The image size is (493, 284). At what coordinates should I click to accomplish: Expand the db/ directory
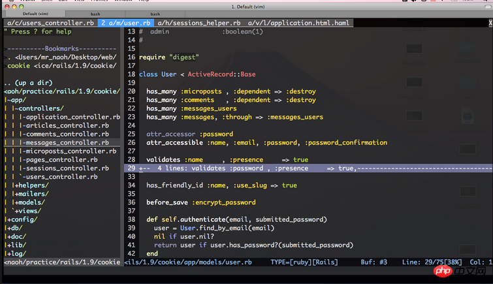[x=13, y=228]
